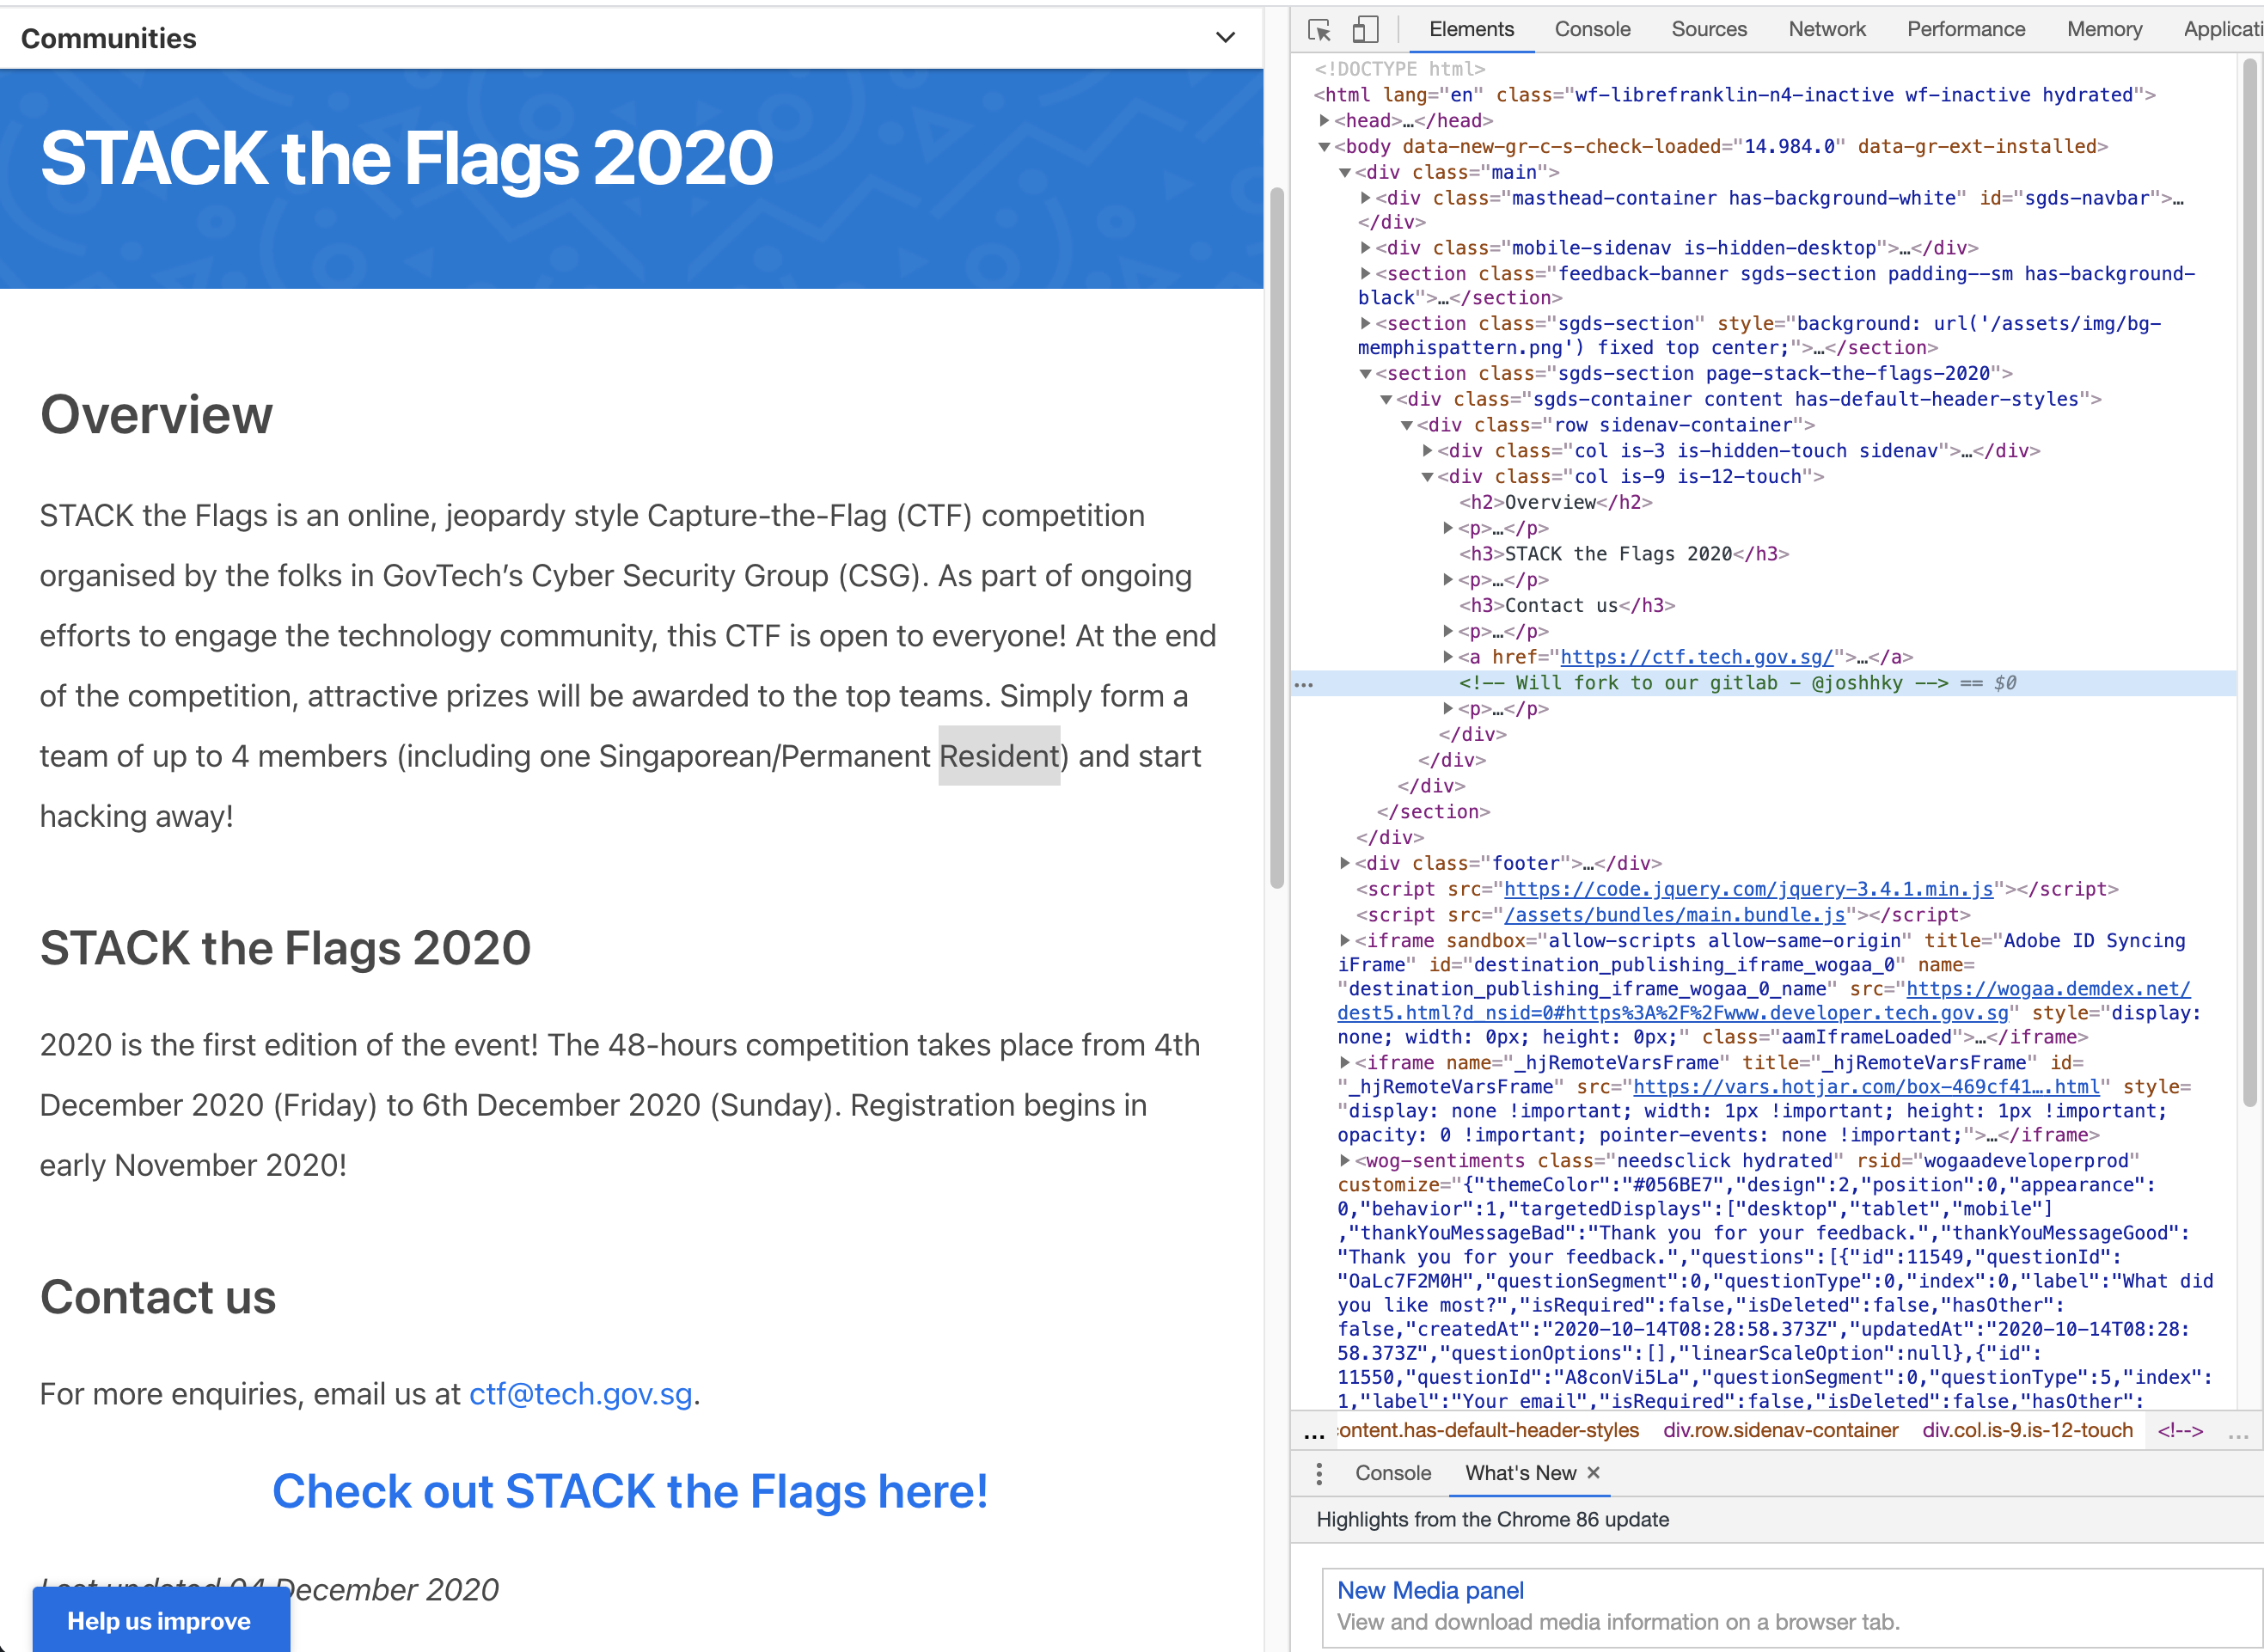Collapse the body element node
This screenshot has height=1652, width=2264.
pyautogui.click(x=1324, y=146)
